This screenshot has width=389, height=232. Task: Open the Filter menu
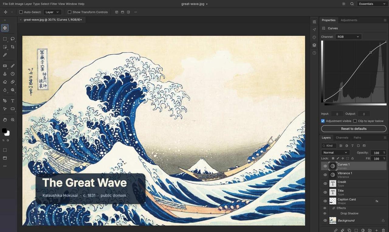click(x=54, y=4)
